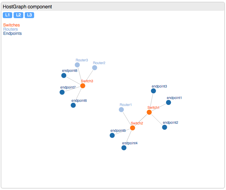Click the endpoint1 node circle
This screenshot has height=190, width=226.
(x=169, y=102)
